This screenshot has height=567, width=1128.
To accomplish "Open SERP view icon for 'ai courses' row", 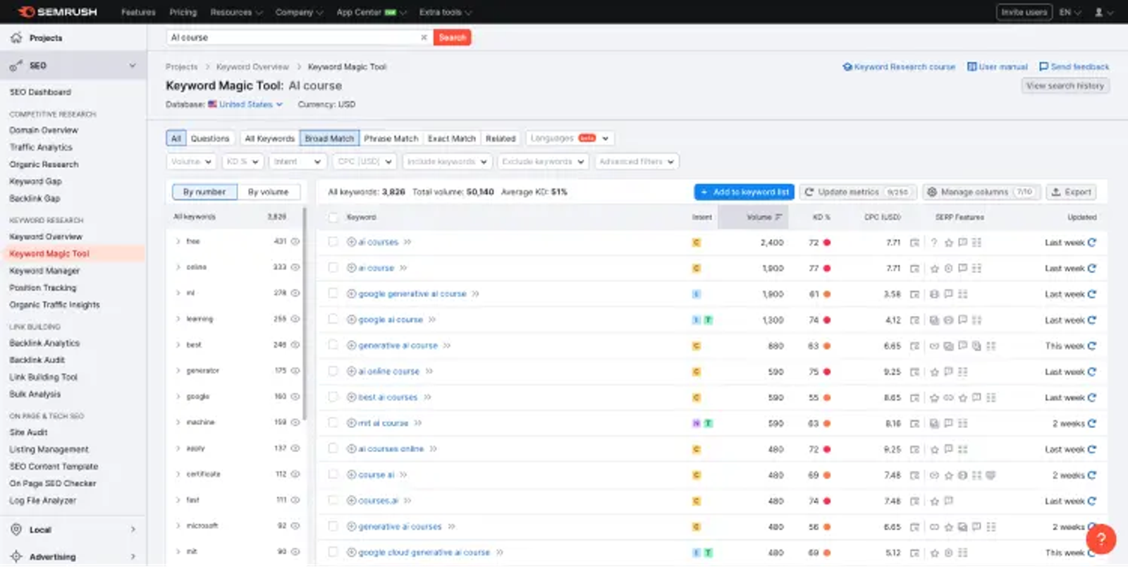I will tap(914, 243).
